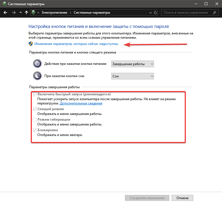Maximize the Системные параметры window
The width and height of the screenshot is (222, 204).
click(x=206, y=4)
